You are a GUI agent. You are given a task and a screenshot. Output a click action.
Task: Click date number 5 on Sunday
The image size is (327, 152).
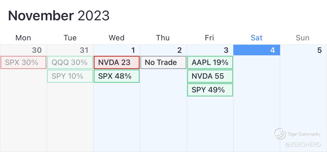coord(319,50)
